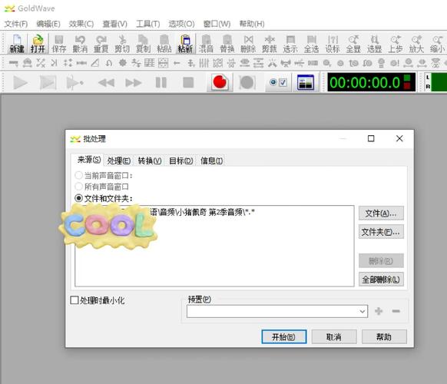Expand the 预置 preset dropdown
Viewport: 447px width, 384px height.
pos(362,311)
